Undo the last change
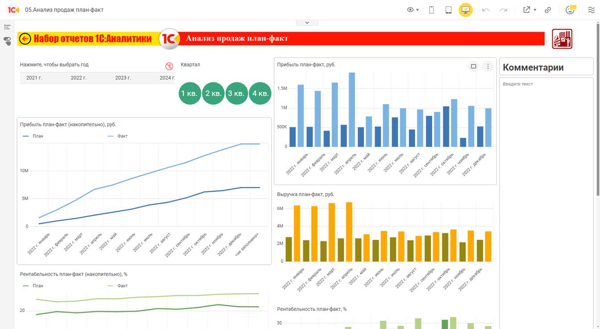 point(486,10)
